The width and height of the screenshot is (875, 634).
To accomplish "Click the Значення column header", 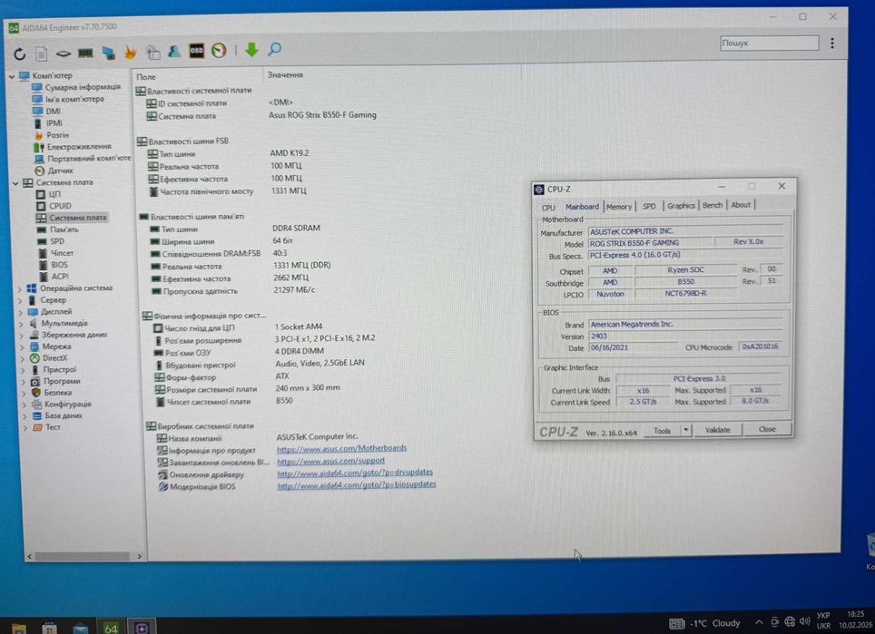I will click(285, 74).
